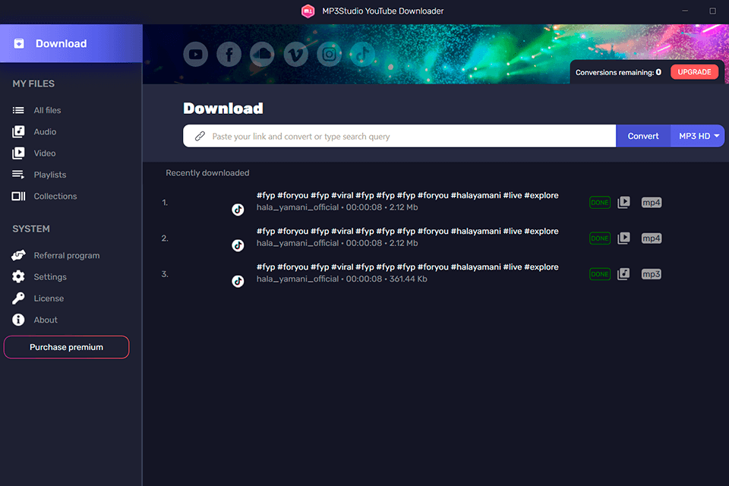Viewport: 729px width, 486px height.
Task: Open the MP3 HD format dropdown
Action: 696,135
